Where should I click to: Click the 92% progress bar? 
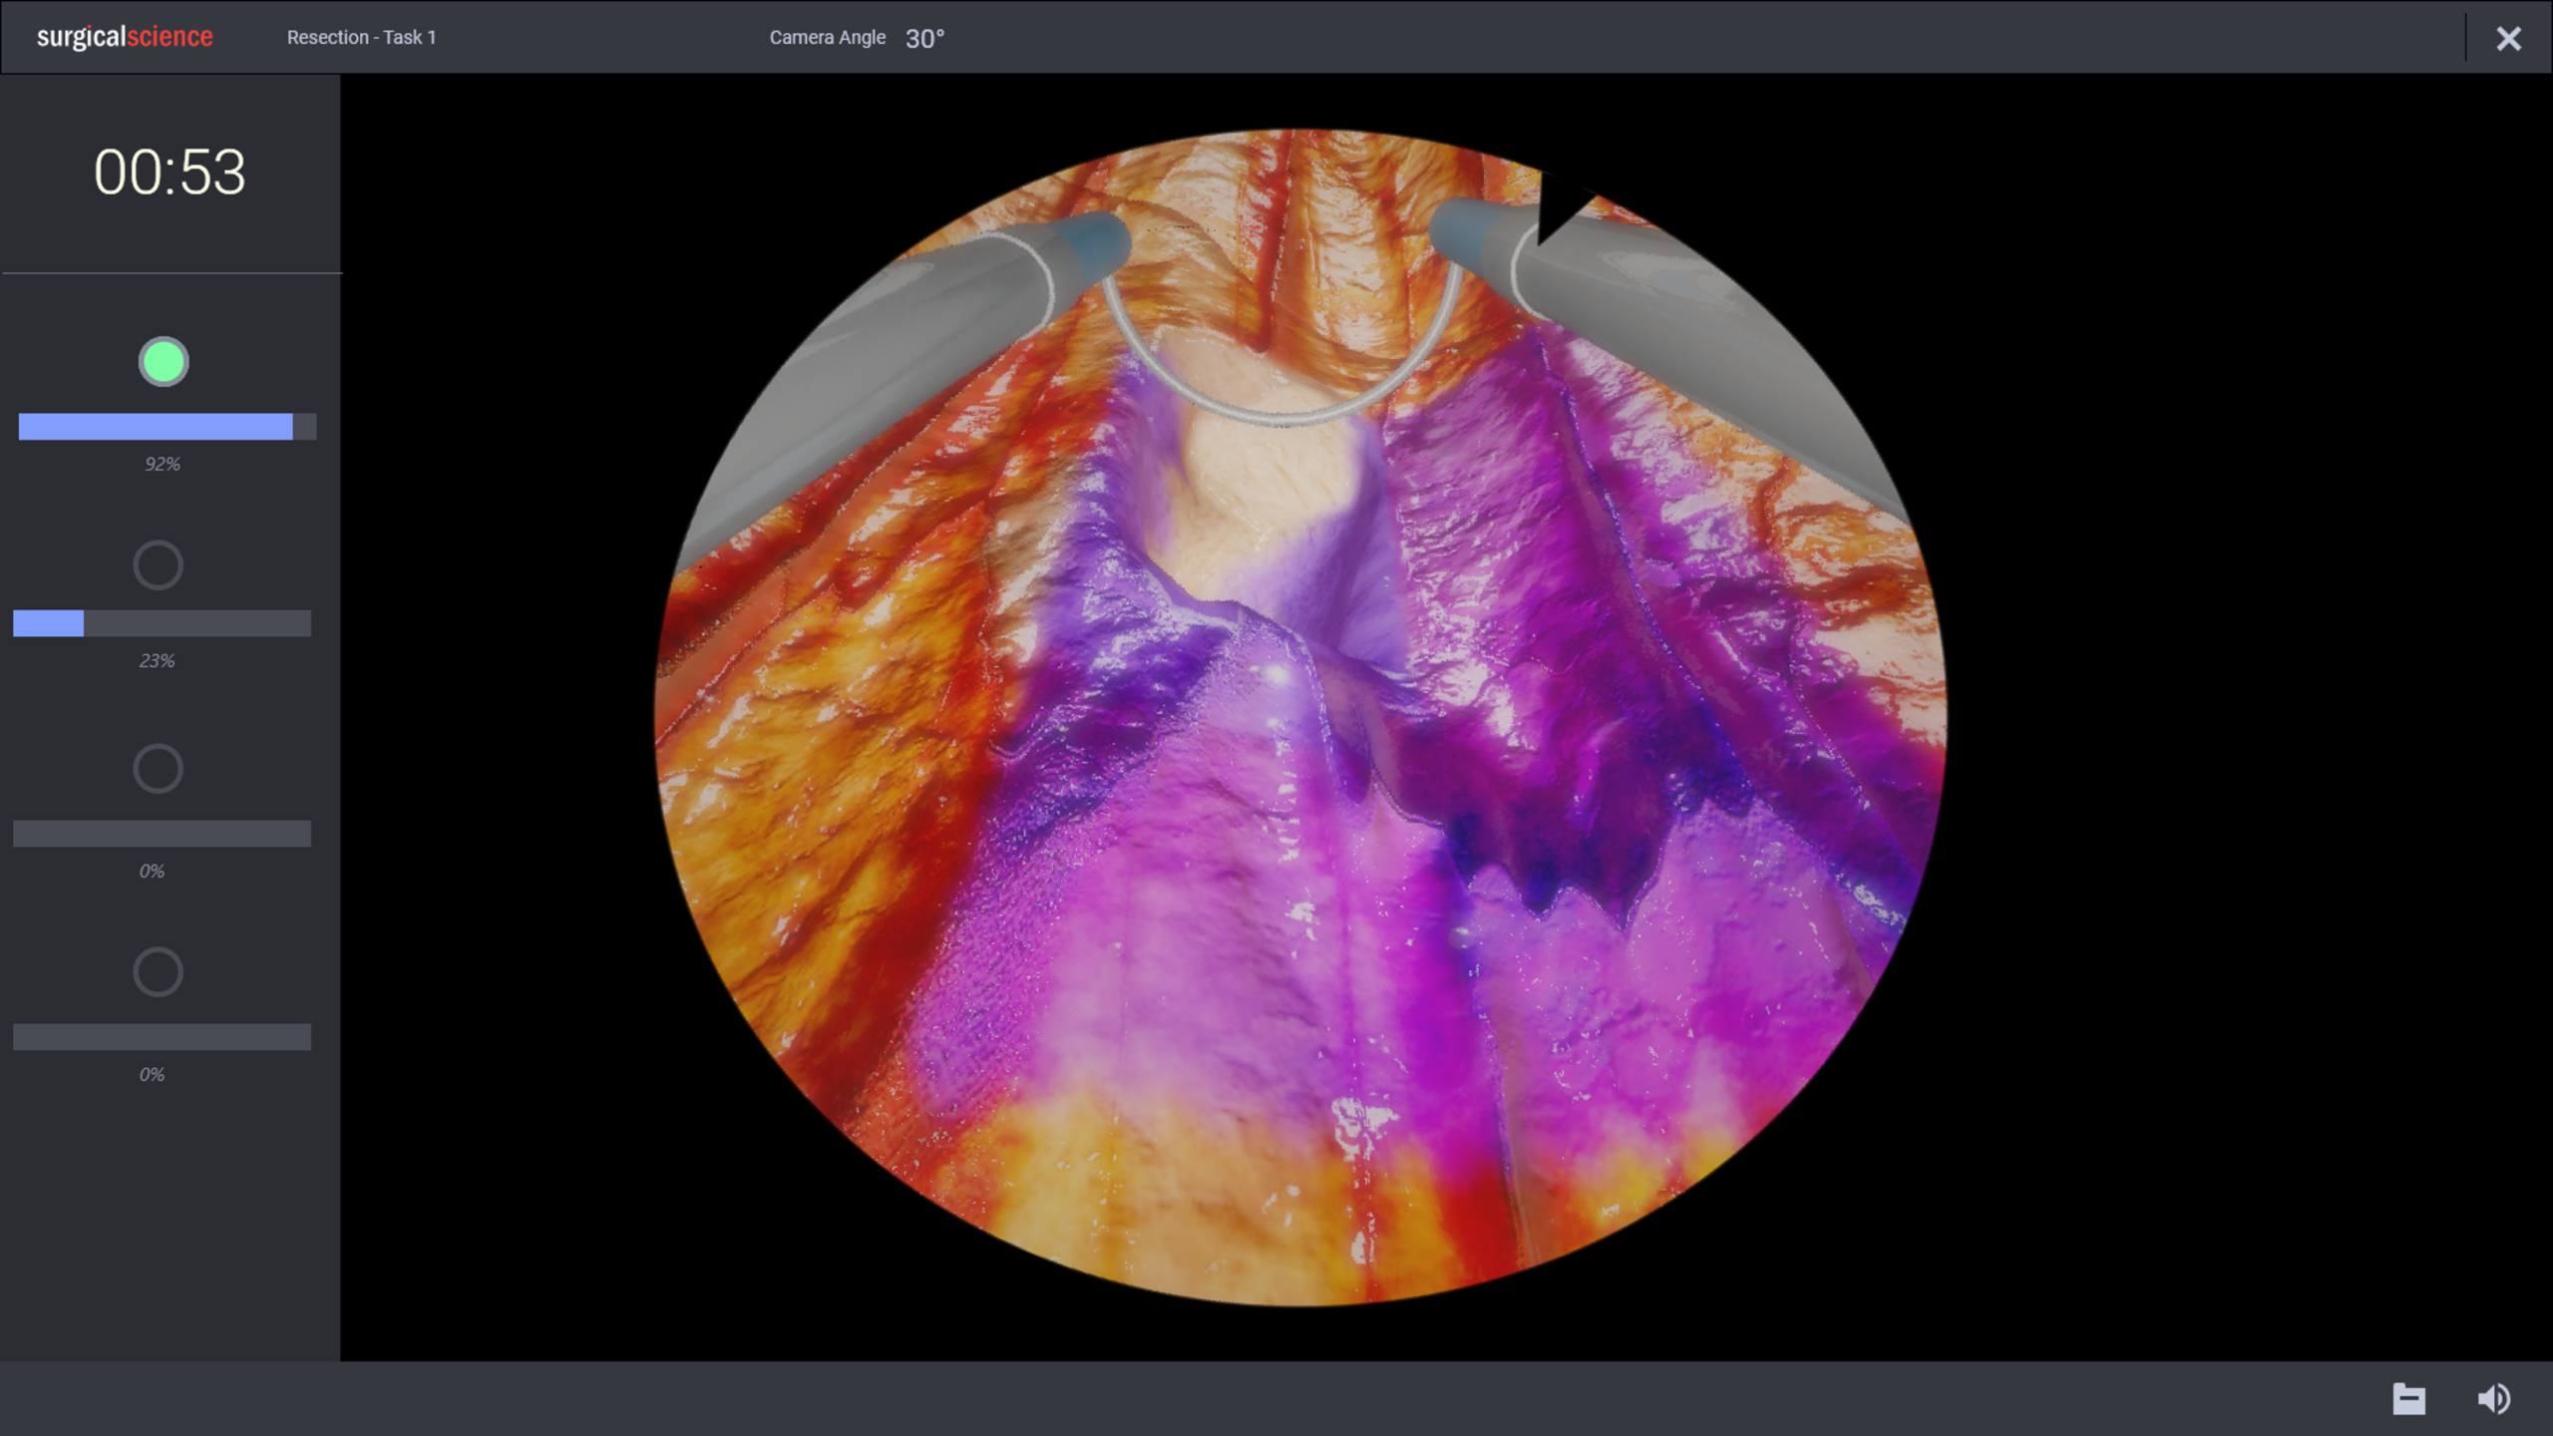point(167,427)
